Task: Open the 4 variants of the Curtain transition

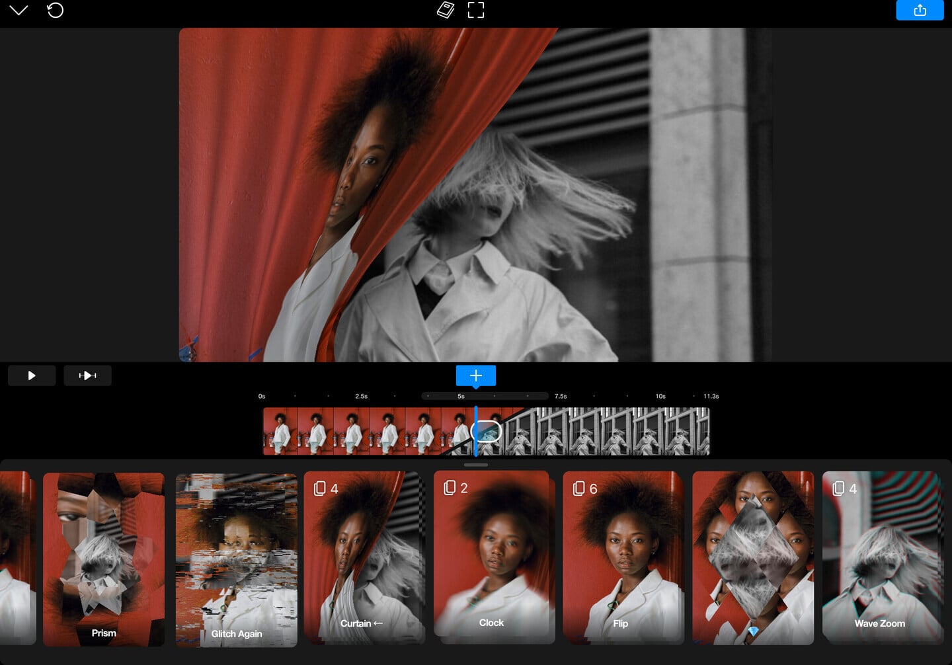Action: pos(325,489)
